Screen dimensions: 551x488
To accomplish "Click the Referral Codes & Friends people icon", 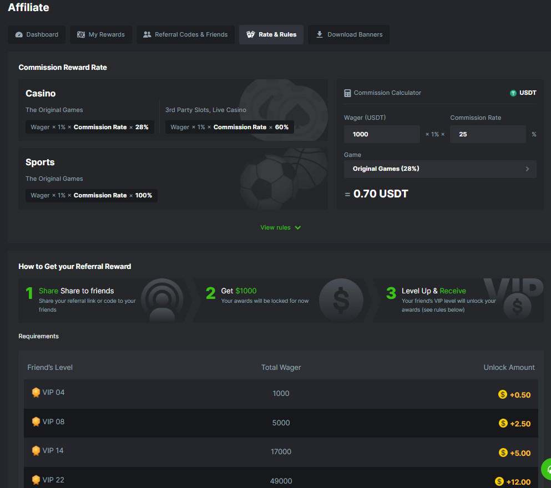I will (147, 34).
